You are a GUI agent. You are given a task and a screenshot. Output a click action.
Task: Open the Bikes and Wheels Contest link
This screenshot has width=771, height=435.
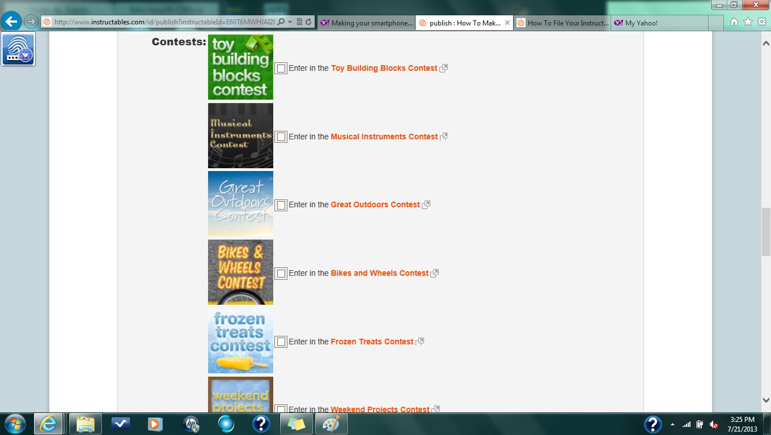pos(379,273)
